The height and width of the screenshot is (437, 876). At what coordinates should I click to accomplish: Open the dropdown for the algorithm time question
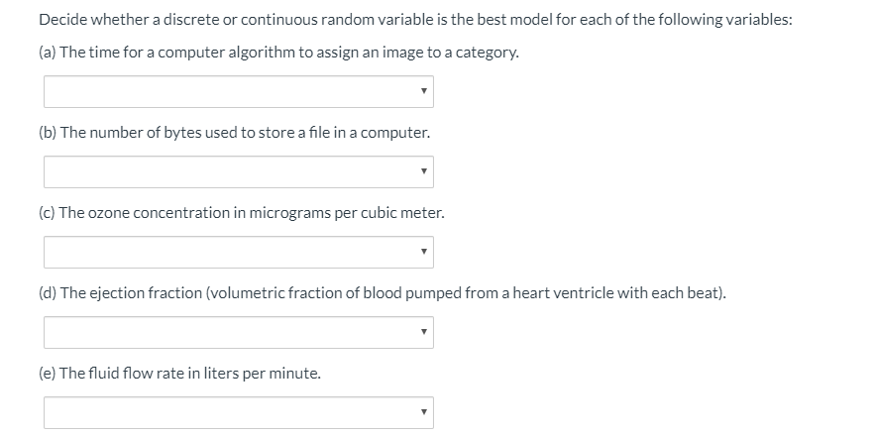pos(238,92)
